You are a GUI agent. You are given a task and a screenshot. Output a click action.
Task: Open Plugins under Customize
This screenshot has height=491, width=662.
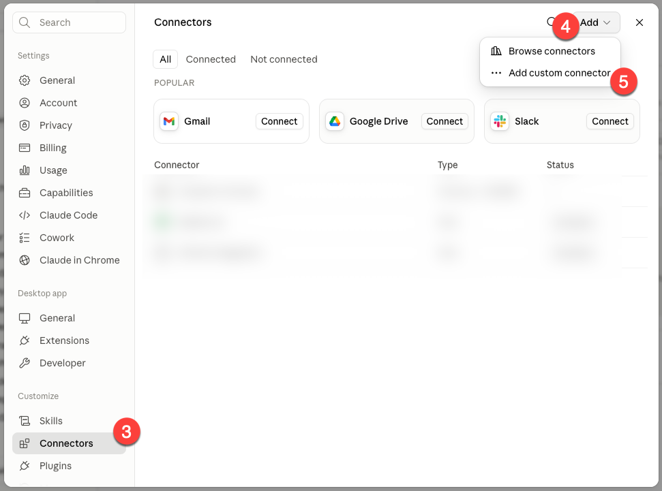coord(70,466)
